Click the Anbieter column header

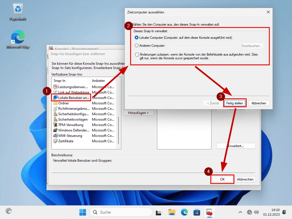[103, 81]
